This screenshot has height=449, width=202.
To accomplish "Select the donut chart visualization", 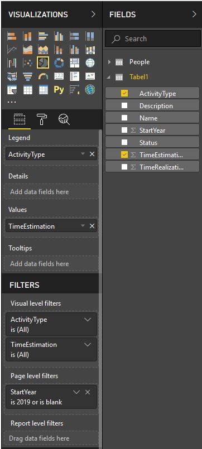I will [59, 62].
